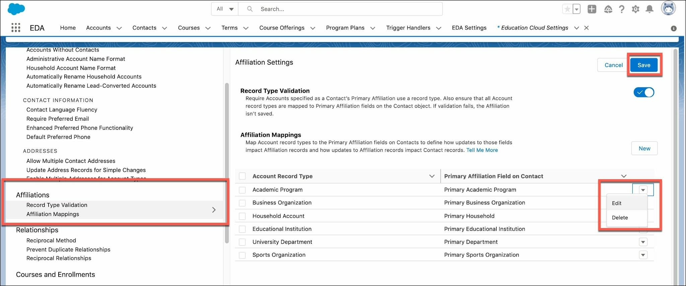Image resolution: width=686 pixels, height=286 pixels.
Task: Open Primary Affiliation Field column menu
Action: [624, 176]
